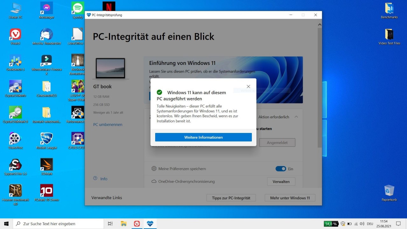Click the Angemeldet button
The image size is (407, 229).
coord(277,142)
